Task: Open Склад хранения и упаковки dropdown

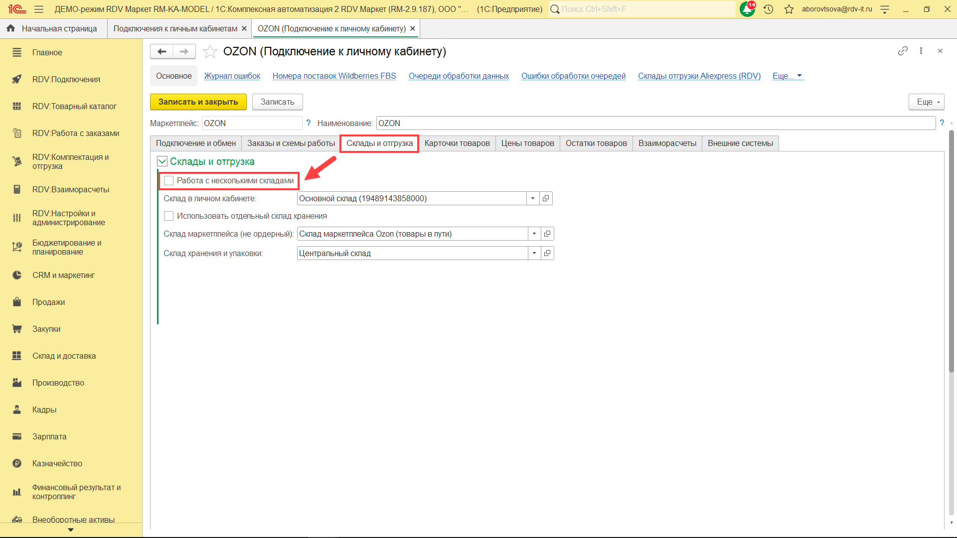Action: click(534, 253)
